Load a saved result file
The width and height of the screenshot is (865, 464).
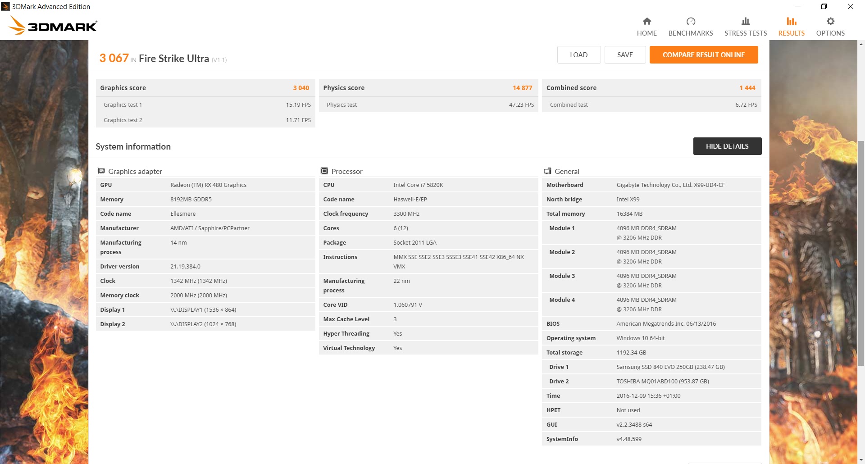(578, 55)
